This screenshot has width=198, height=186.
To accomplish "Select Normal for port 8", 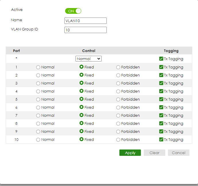I will point(38,124).
